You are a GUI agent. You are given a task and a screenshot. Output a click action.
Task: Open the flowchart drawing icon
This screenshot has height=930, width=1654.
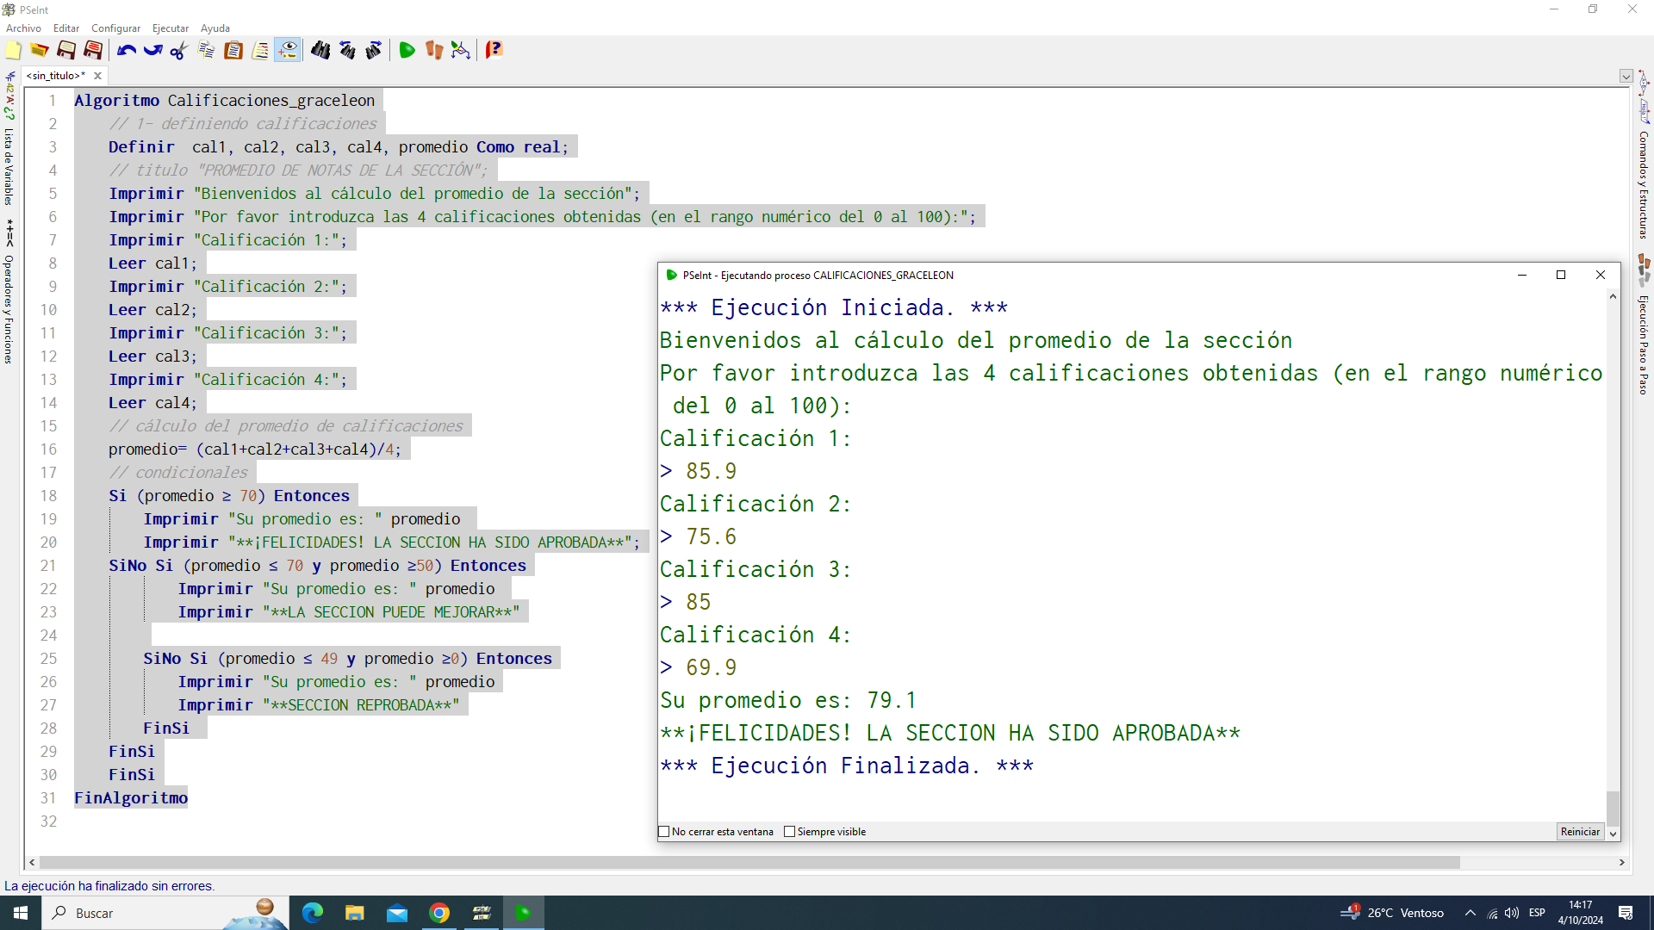pyautogui.click(x=461, y=51)
